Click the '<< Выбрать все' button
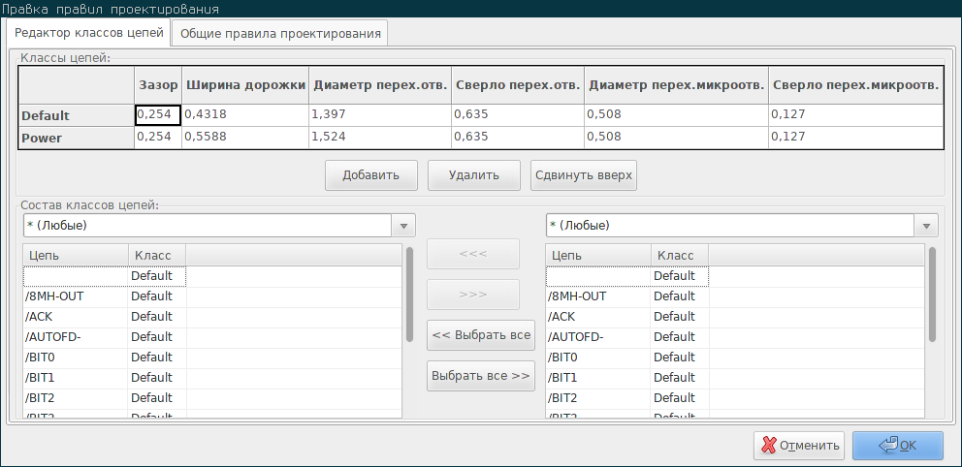Screen dimensions: 962x467 point(481,335)
